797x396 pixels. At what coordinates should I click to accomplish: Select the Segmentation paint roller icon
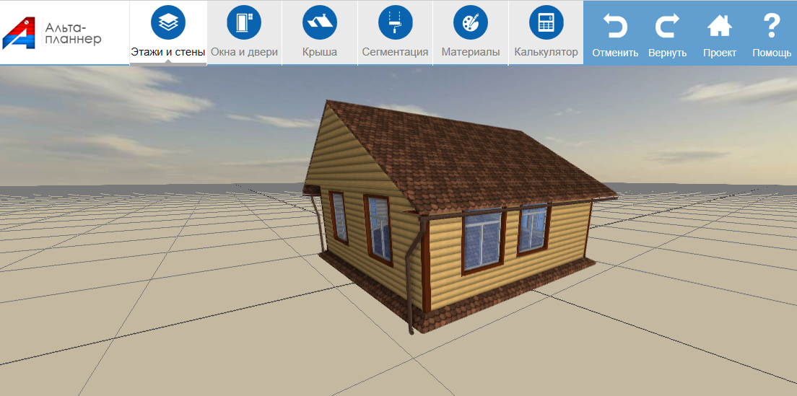click(x=395, y=22)
